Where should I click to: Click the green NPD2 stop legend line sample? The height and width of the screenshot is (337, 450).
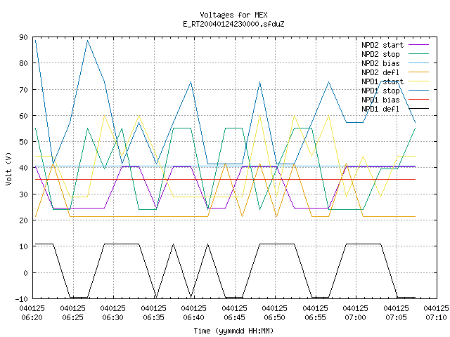(419, 54)
